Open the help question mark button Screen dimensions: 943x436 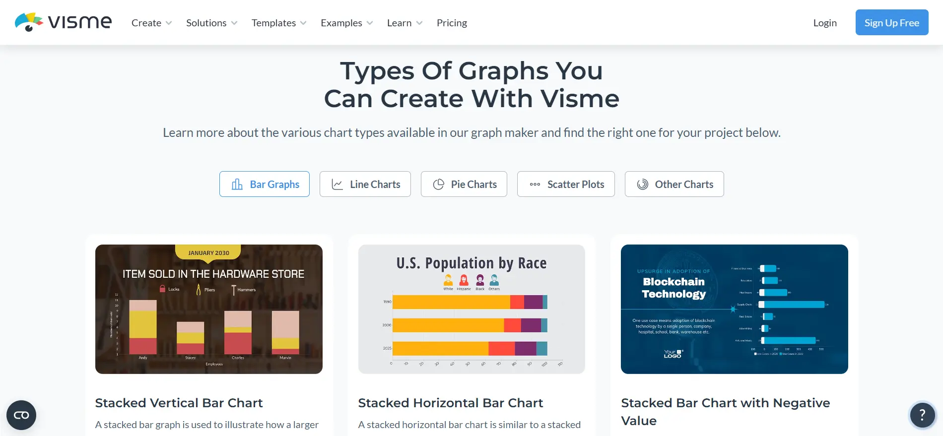click(922, 415)
